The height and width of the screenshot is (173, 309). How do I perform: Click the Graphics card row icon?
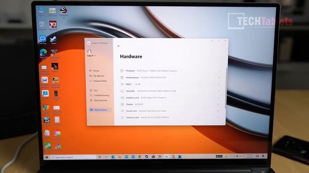pyautogui.click(x=122, y=98)
